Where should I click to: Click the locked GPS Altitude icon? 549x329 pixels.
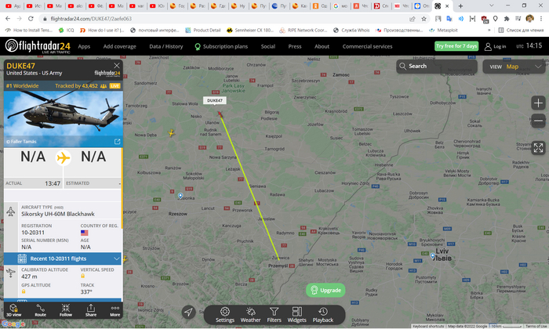24,291
